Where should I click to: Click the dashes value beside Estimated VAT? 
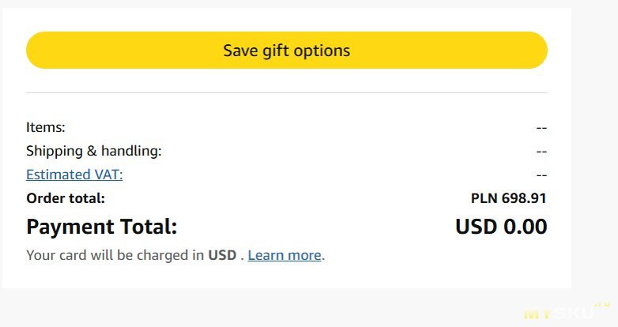pyautogui.click(x=541, y=175)
